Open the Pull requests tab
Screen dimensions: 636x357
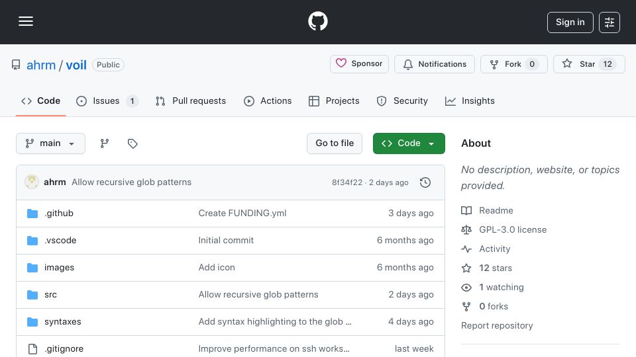[191, 100]
